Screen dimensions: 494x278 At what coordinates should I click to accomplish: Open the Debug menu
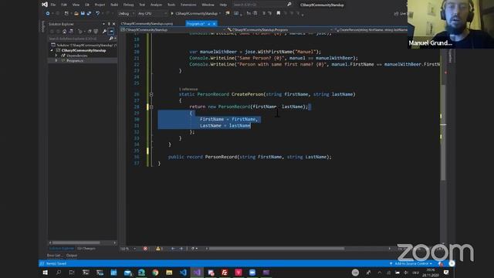(128, 5)
